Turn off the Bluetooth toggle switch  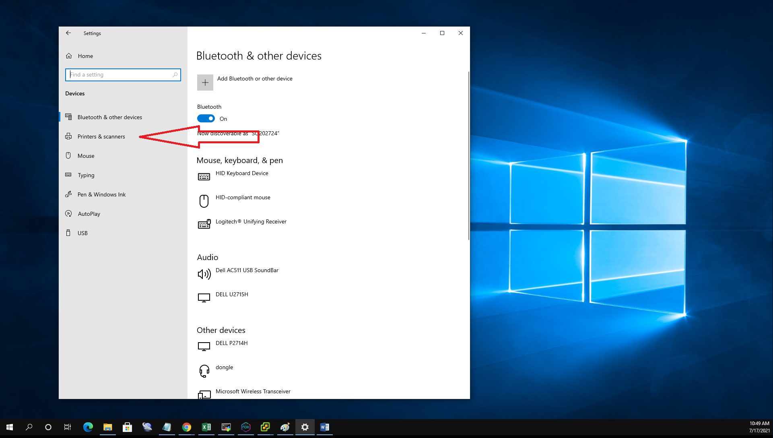pos(206,118)
